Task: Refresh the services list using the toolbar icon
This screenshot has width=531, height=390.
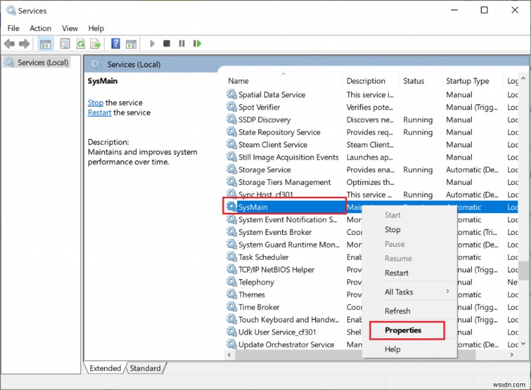Action: (81, 44)
